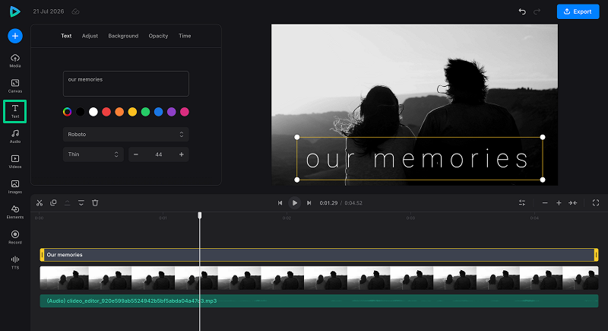Switch to the Adjust tab

(90, 36)
